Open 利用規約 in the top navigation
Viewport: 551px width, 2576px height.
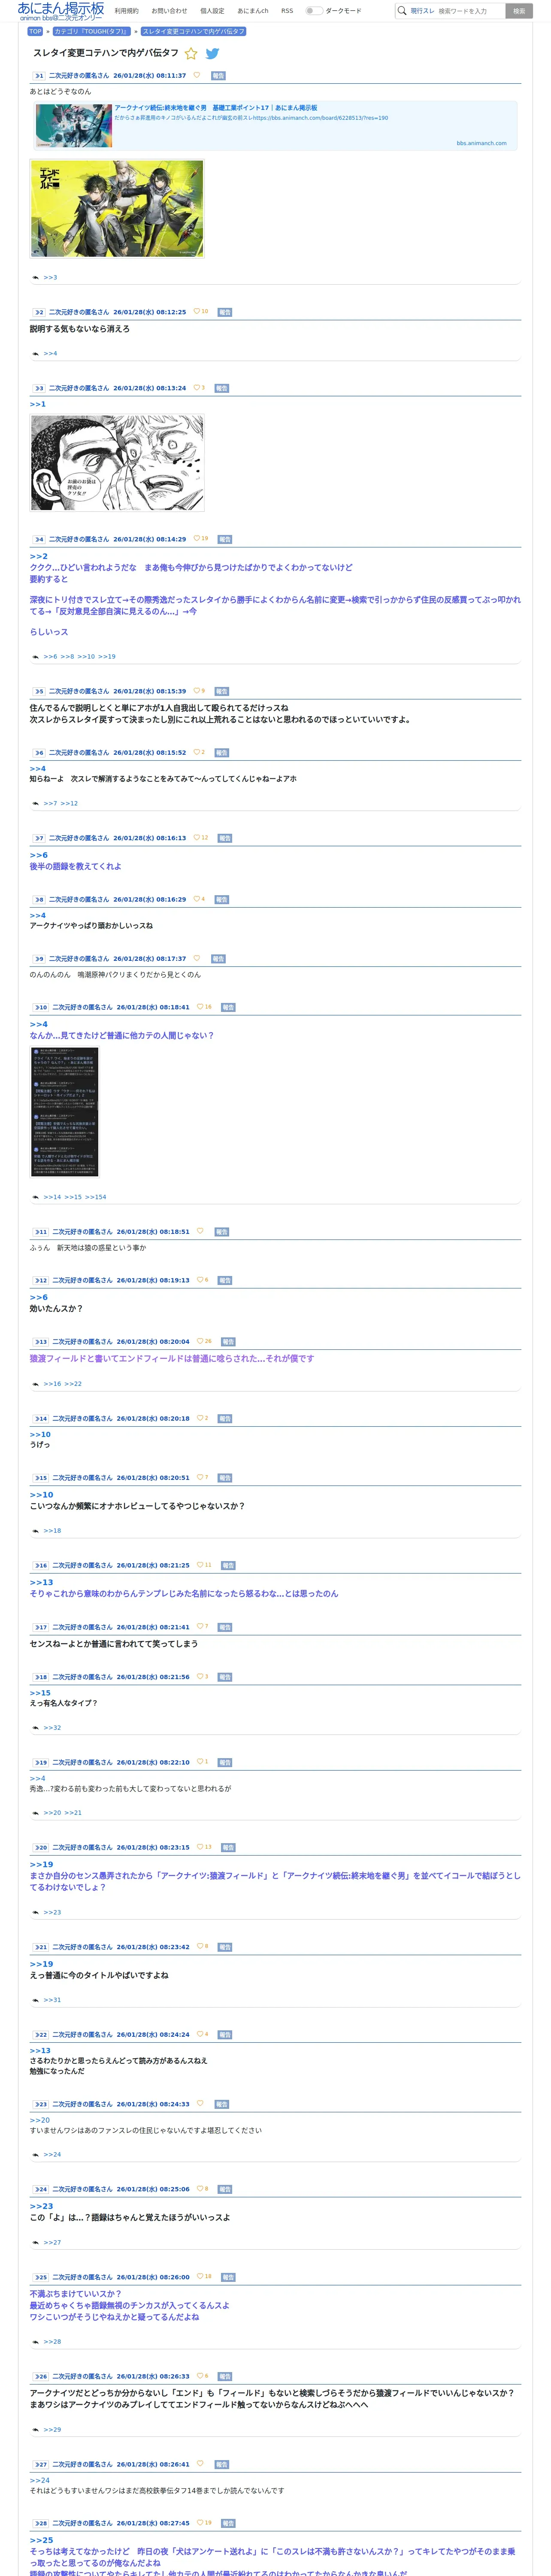click(127, 11)
